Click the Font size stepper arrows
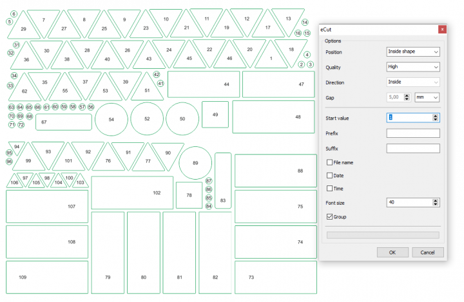464x302 pixels. tap(436, 202)
